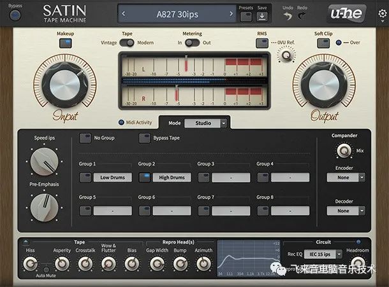Screen dimensions: 389x287
Task: Click the Over clip indicator light
Action: point(339,43)
